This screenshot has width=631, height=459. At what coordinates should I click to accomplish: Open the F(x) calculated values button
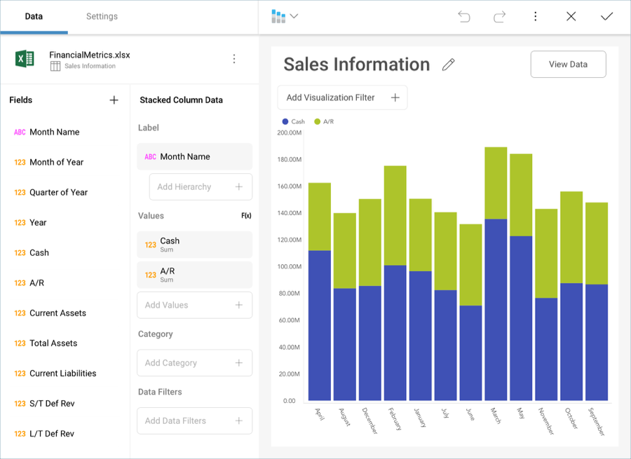(x=246, y=216)
